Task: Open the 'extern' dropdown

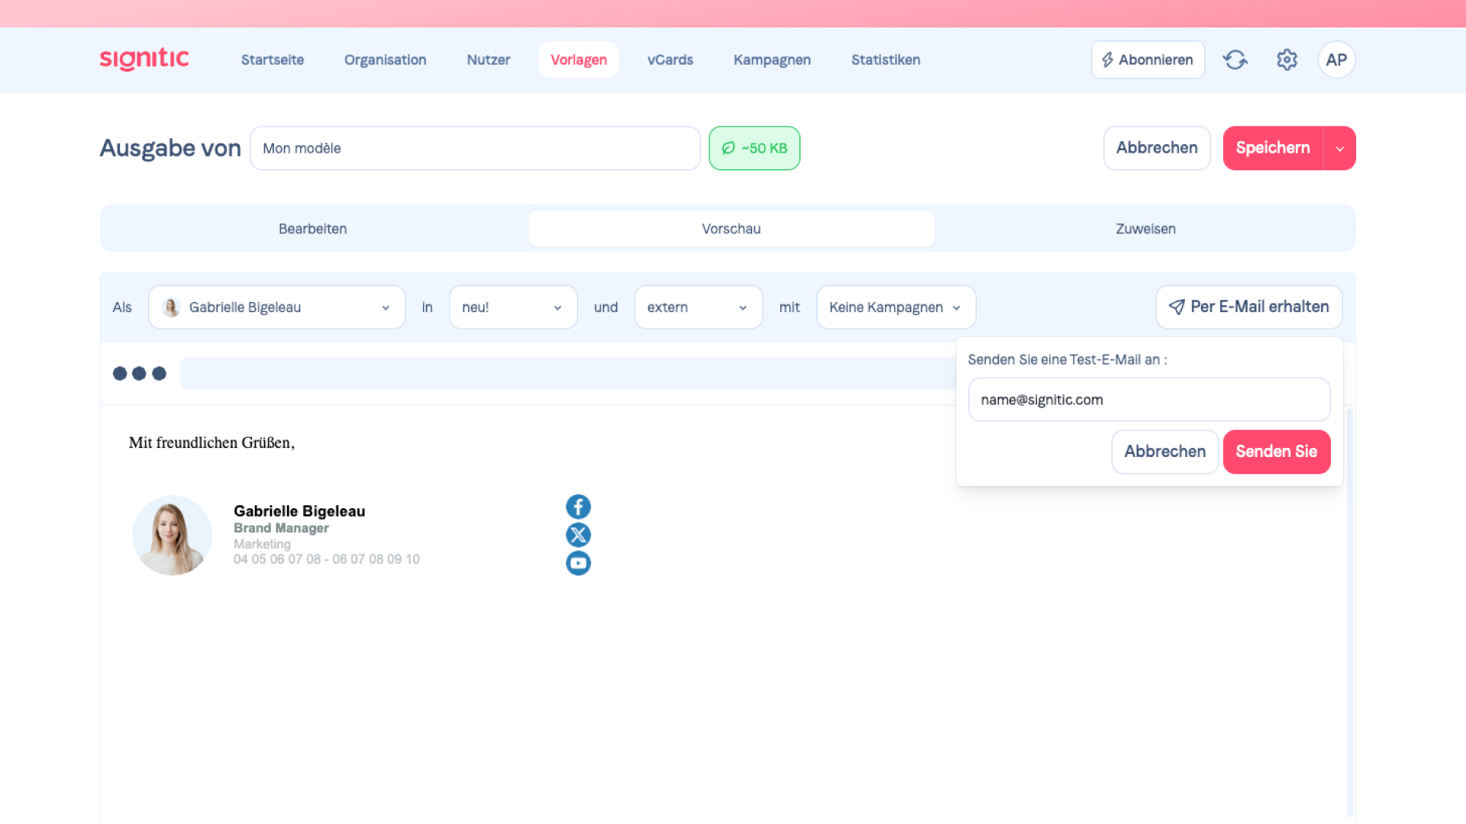Action: 697,307
